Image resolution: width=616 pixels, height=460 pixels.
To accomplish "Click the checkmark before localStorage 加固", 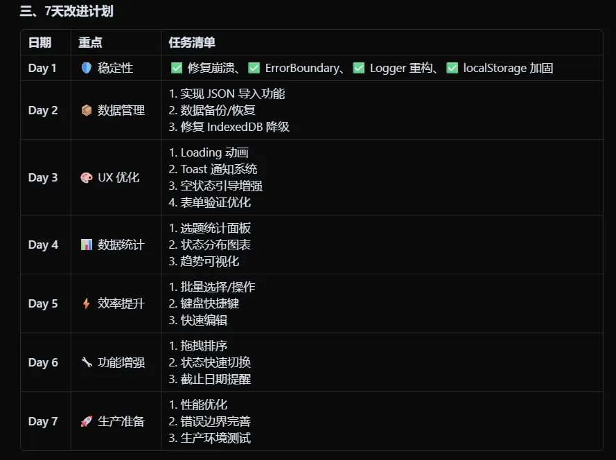I will [x=452, y=68].
